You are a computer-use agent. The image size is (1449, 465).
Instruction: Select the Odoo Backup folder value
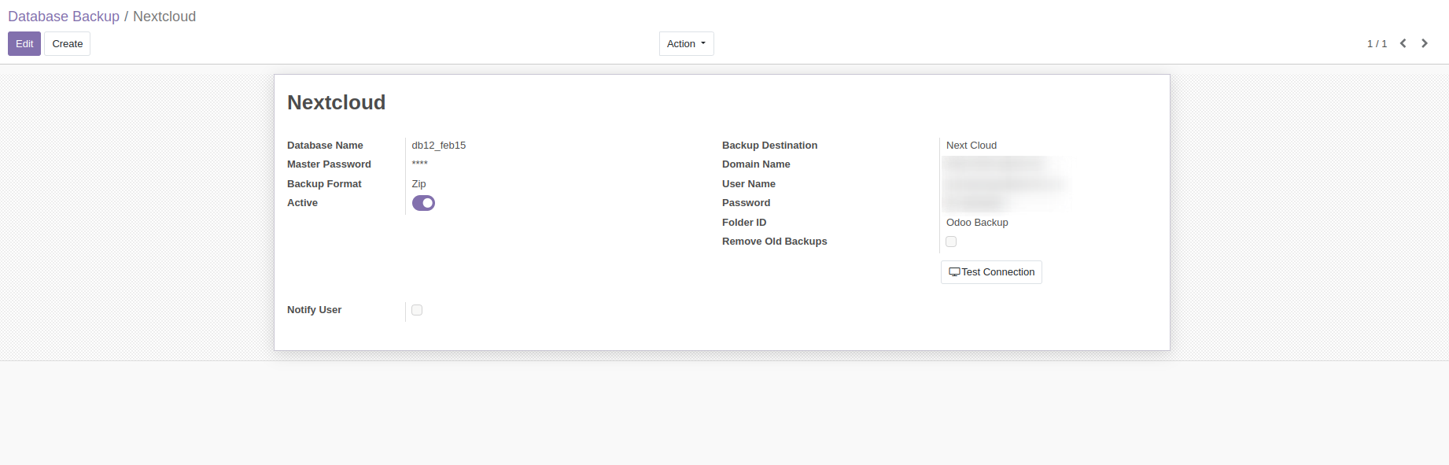(x=977, y=223)
